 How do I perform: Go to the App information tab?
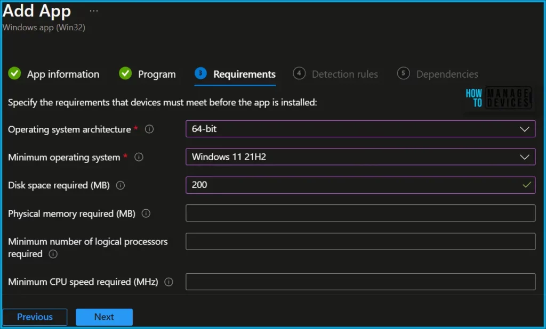(x=54, y=74)
